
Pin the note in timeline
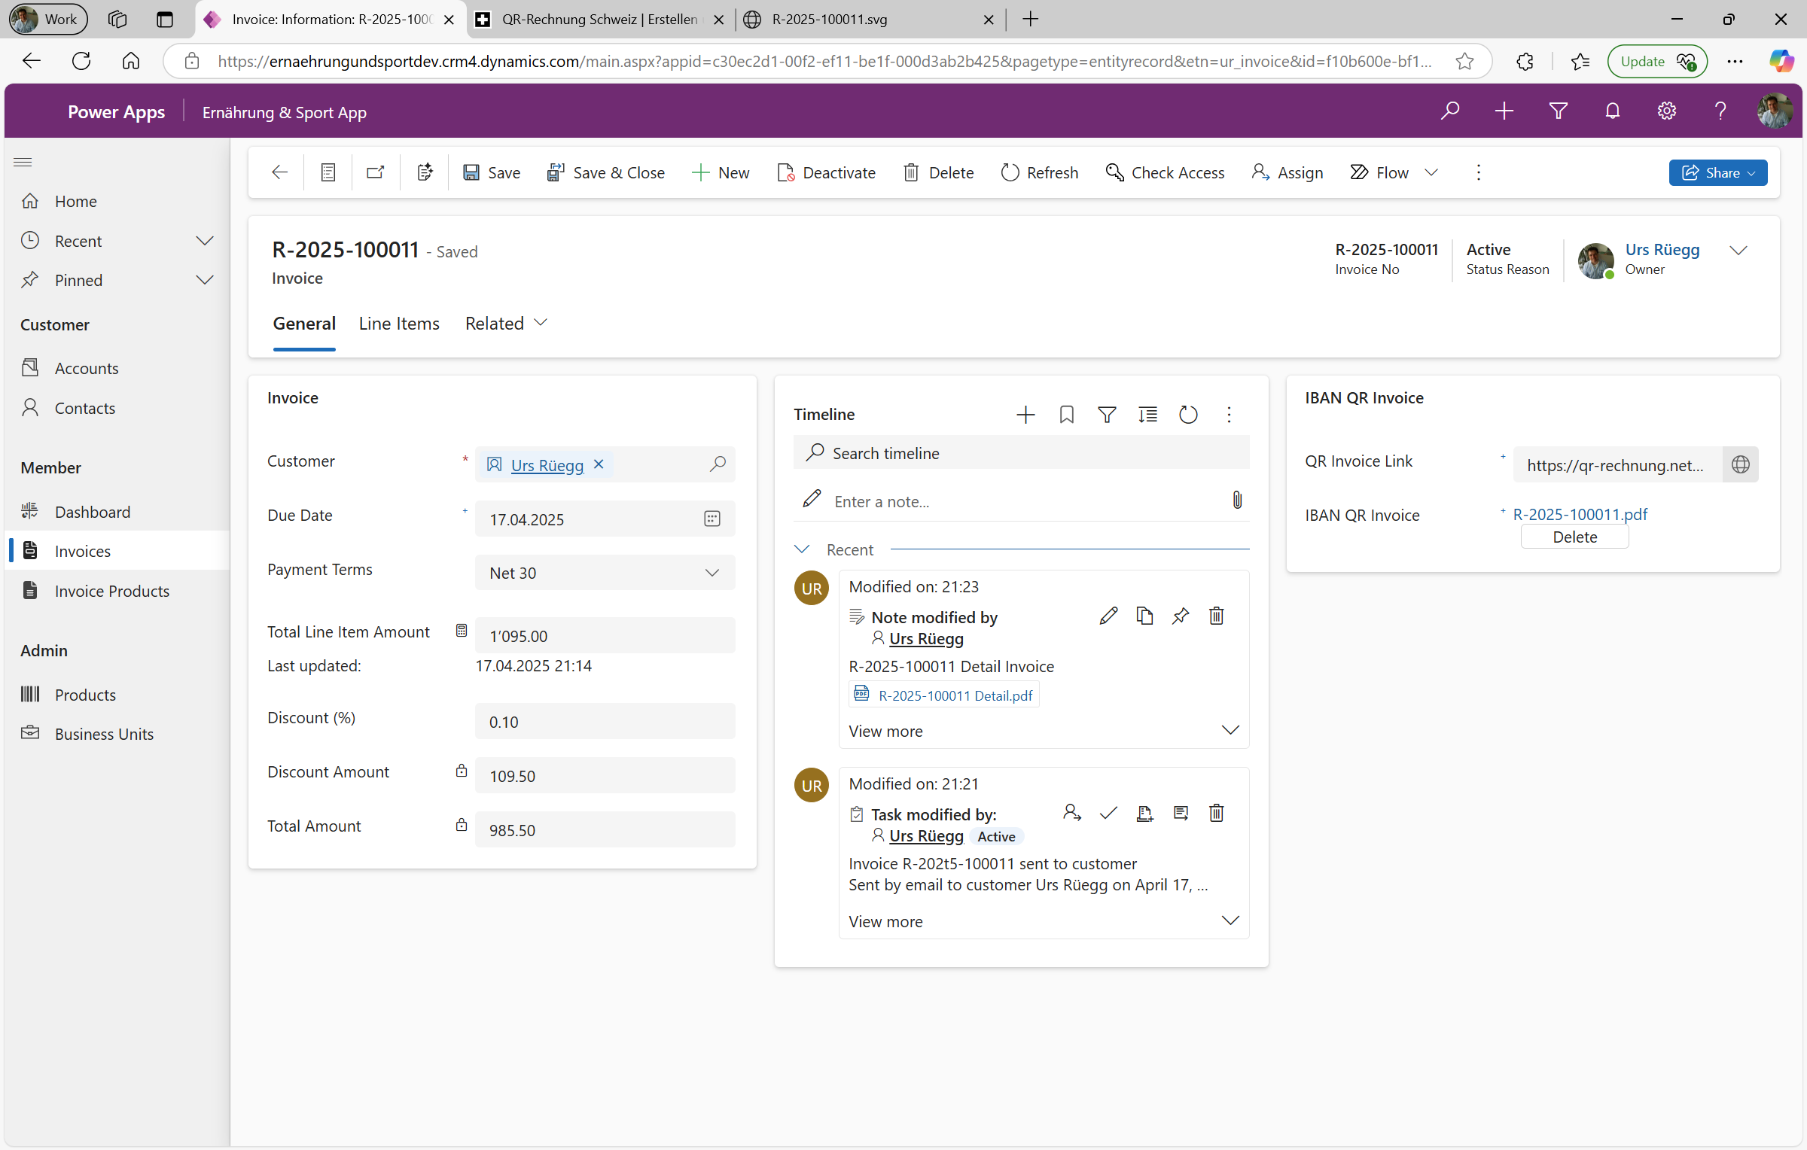(x=1181, y=616)
